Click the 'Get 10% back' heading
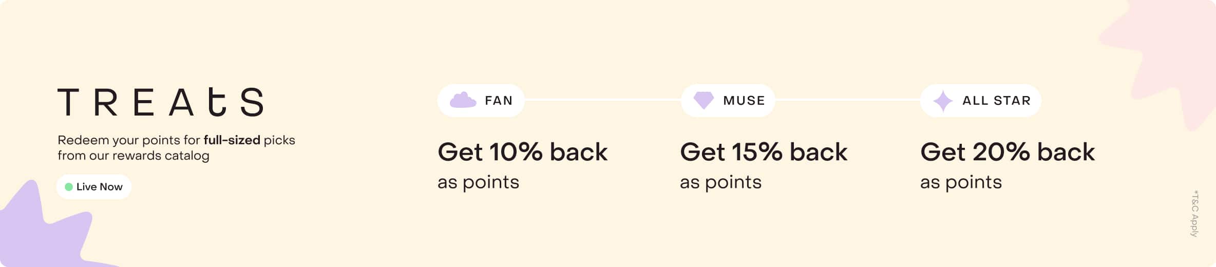The width and height of the screenshot is (1216, 267). coord(522,152)
